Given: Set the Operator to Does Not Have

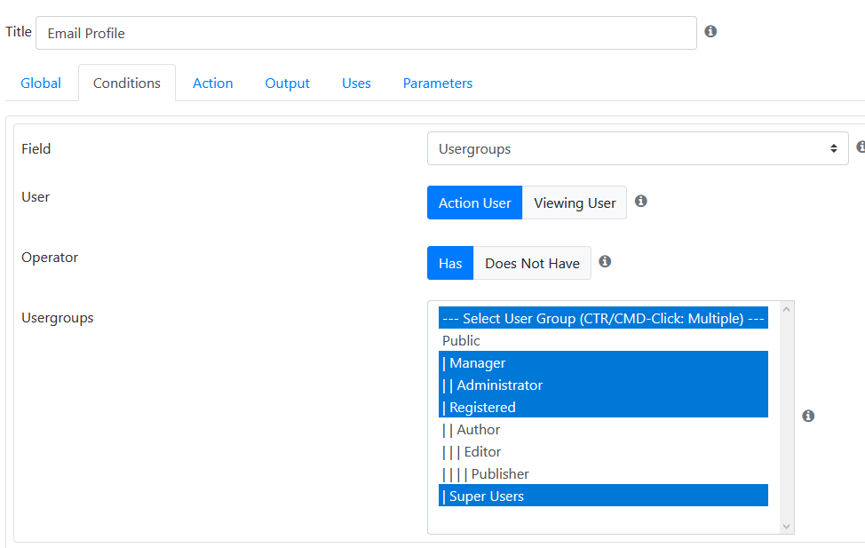Looking at the screenshot, I should [x=532, y=263].
